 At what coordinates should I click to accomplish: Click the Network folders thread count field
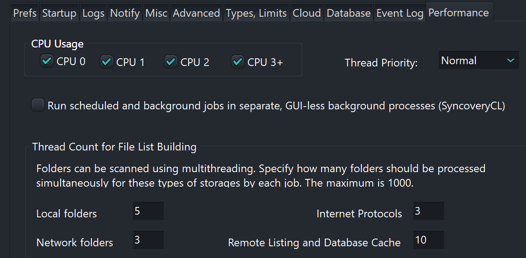(x=148, y=240)
